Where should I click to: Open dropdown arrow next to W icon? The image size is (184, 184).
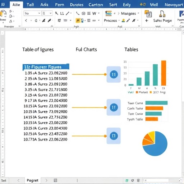click(x=99, y=13)
